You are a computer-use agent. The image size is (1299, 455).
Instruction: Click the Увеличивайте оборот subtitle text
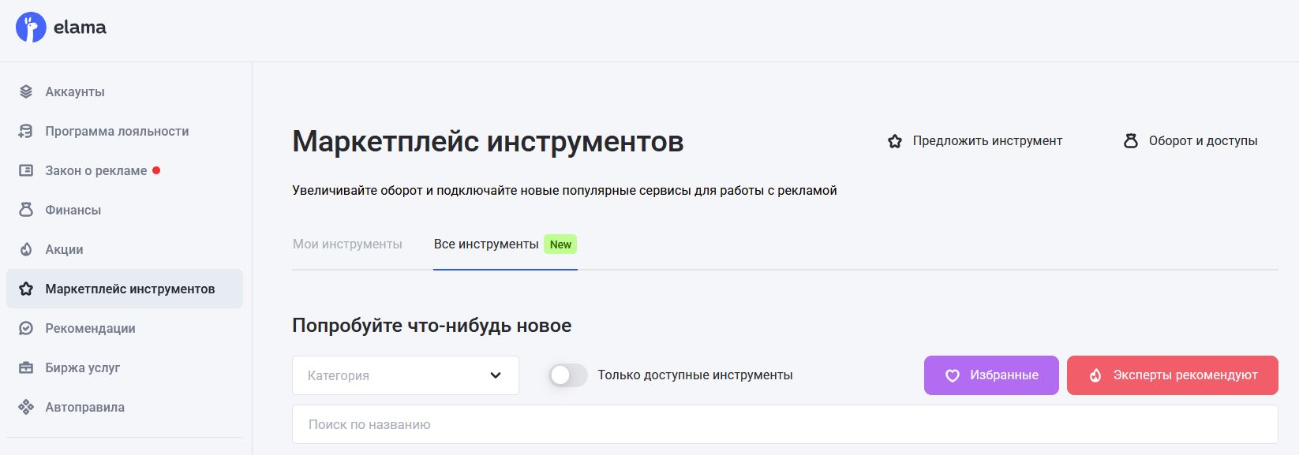[x=564, y=191]
